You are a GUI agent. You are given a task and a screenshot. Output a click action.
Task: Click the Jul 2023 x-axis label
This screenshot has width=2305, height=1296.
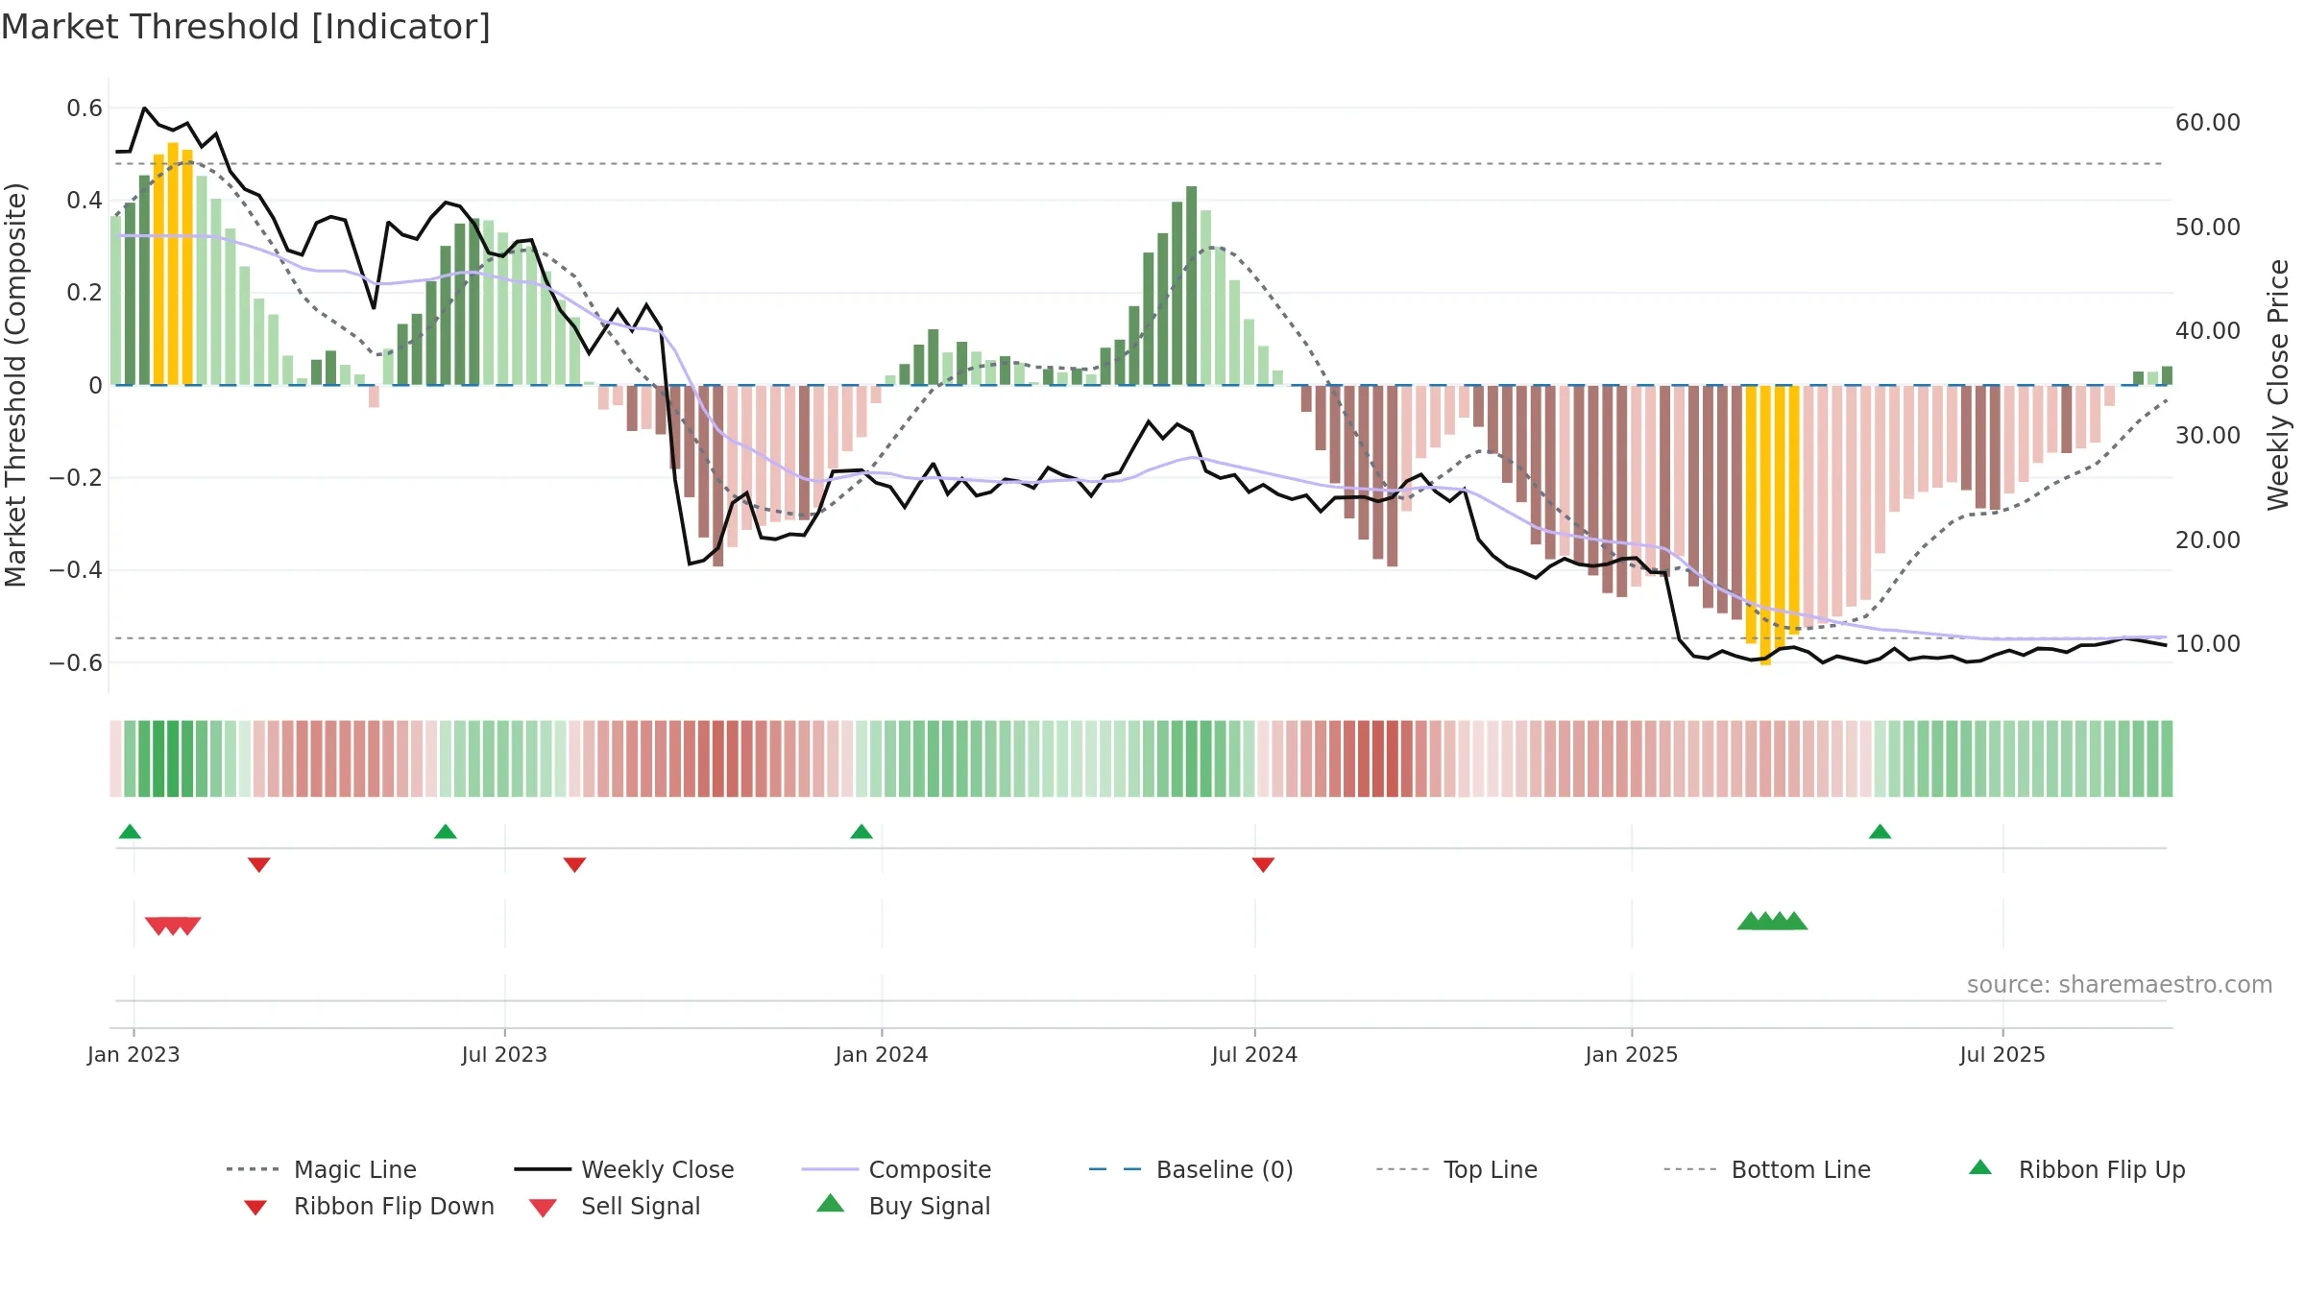click(504, 1054)
